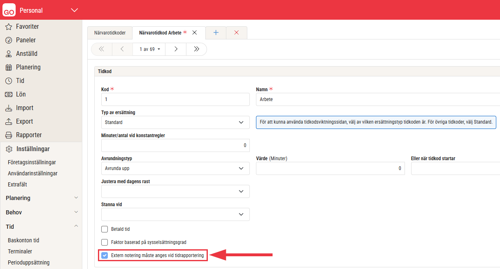Open the Typ av ersättning dropdown

[175, 122]
